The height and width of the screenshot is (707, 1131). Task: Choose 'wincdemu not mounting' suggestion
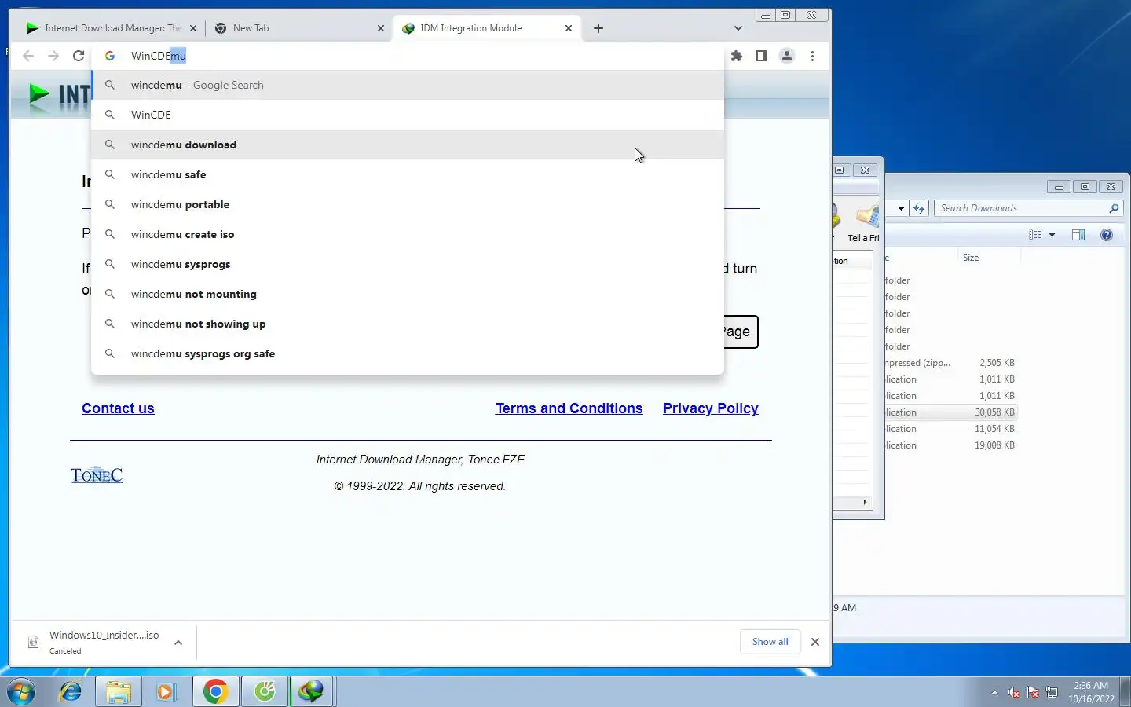(x=408, y=294)
